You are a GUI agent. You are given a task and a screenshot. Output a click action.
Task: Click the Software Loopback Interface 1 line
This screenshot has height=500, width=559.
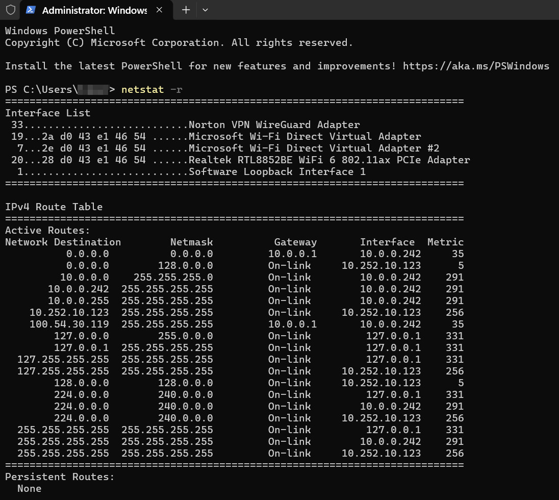click(x=191, y=171)
